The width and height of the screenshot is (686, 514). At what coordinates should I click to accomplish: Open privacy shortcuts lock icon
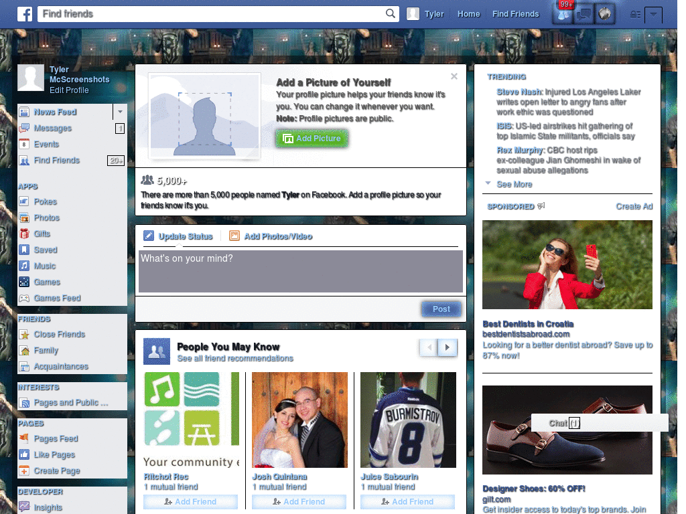635,15
